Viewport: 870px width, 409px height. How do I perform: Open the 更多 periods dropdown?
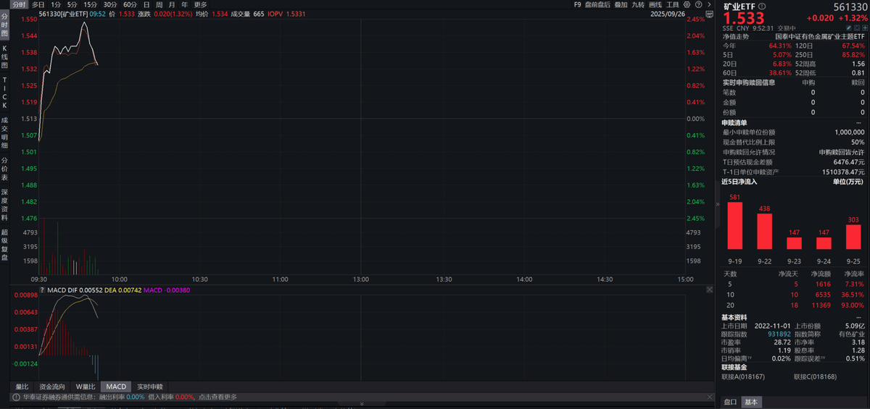(x=201, y=4)
